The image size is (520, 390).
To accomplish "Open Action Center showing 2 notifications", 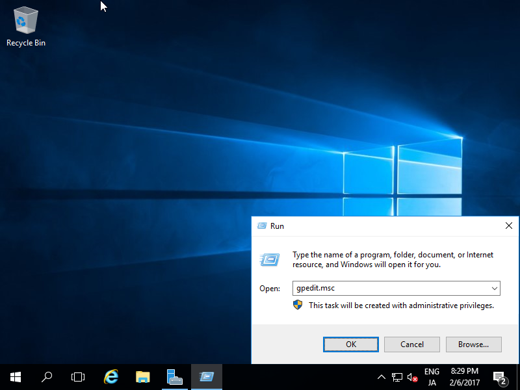I will click(x=499, y=377).
